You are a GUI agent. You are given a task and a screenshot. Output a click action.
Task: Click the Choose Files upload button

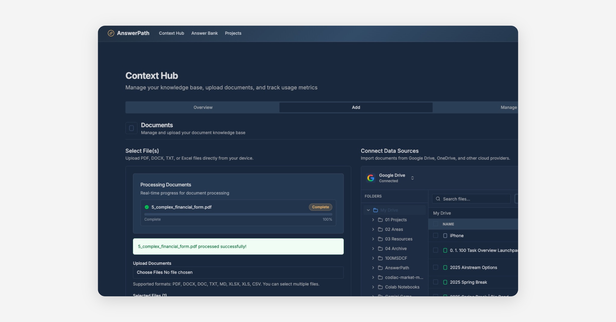[150, 272]
